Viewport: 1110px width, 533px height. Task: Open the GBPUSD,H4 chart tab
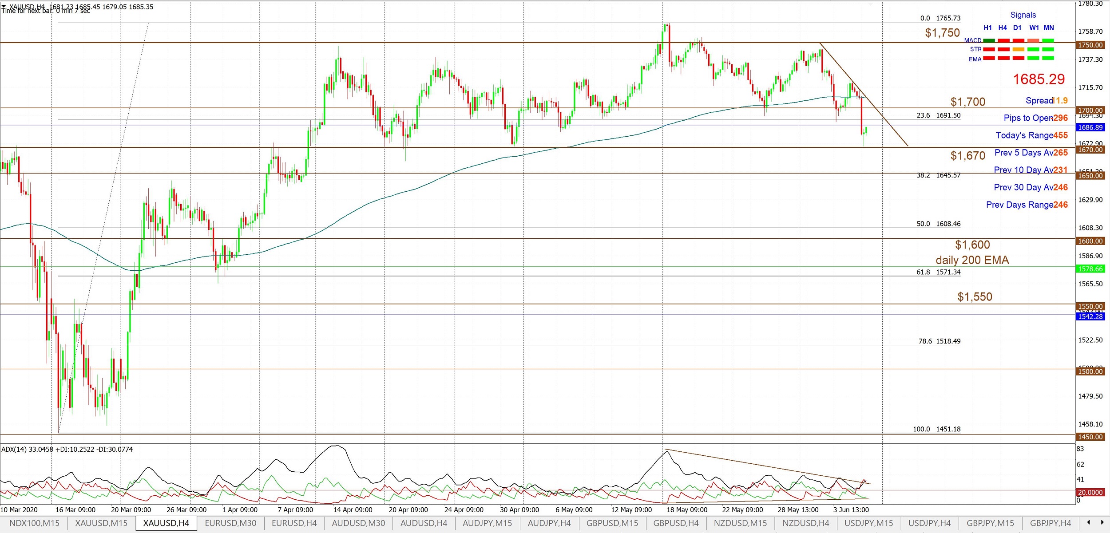click(x=676, y=523)
